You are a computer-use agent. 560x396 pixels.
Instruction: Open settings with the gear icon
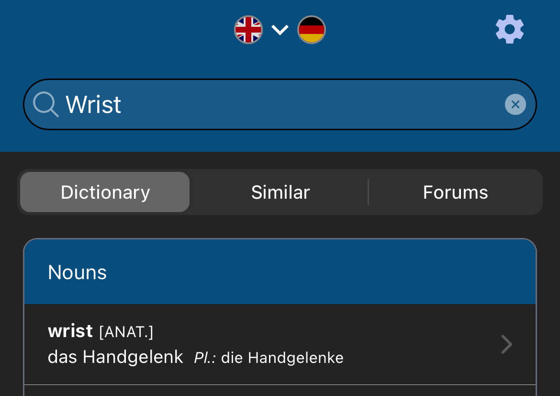tap(509, 30)
